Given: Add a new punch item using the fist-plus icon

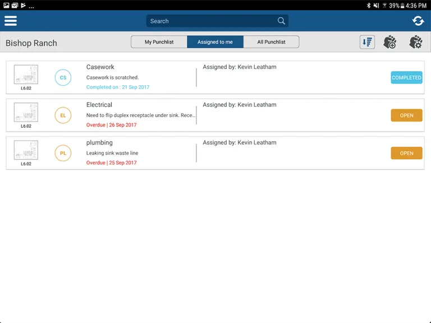Looking at the screenshot, I should (389, 42).
